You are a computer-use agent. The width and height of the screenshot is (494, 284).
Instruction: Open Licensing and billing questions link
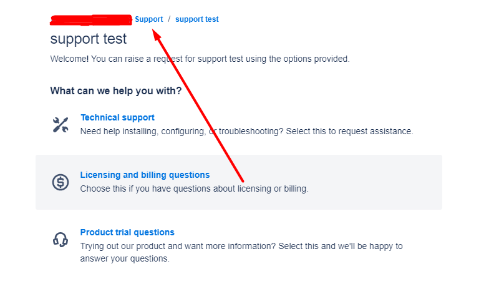145,175
